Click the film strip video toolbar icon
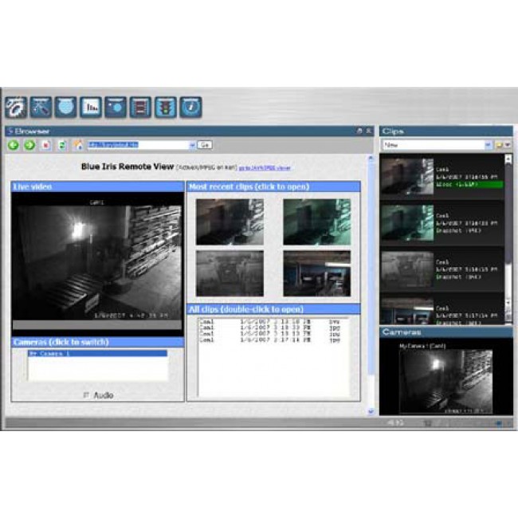The width and height of the screenshot is (518, 518). (x=140, y=107)
